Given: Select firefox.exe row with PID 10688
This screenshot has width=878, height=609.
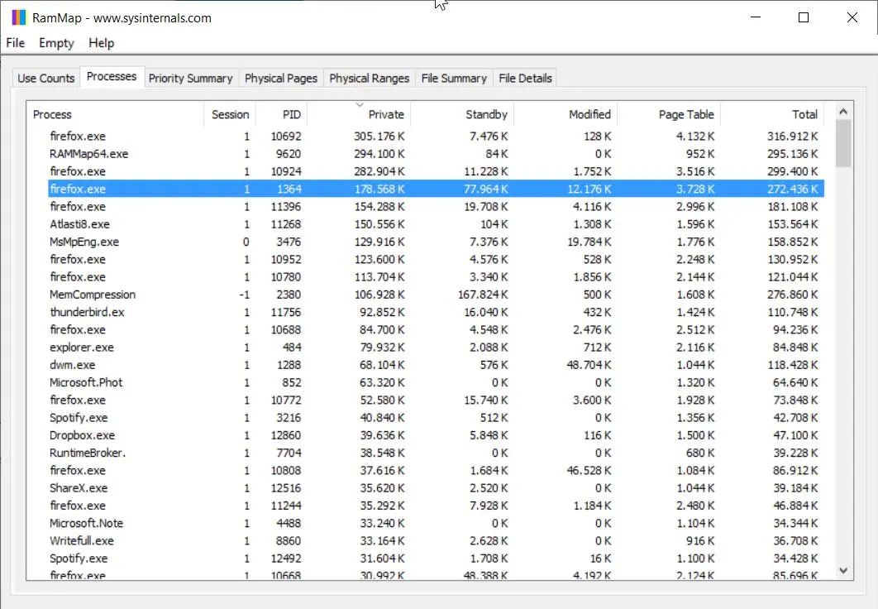Looking at the screenshot, I should pos(436,329).
